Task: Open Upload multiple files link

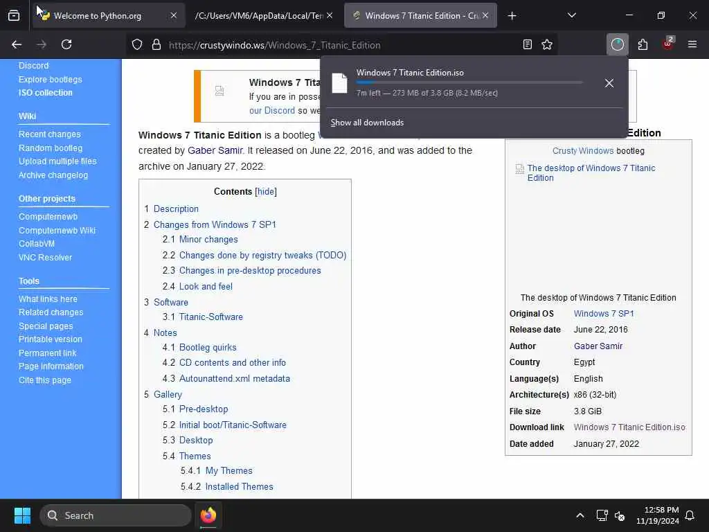Action: tap(57, 161)
